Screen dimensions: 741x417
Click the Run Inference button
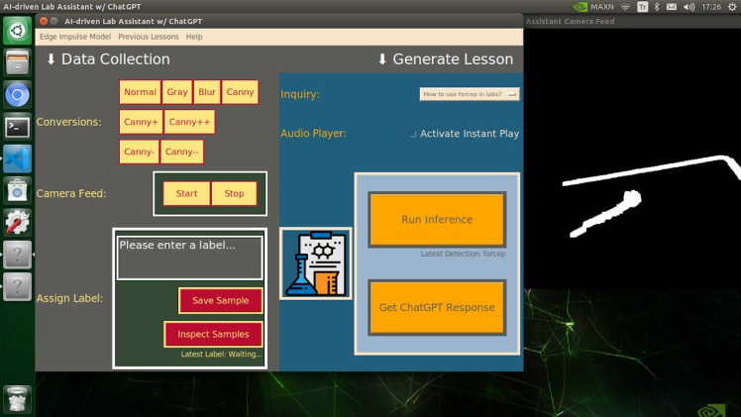[x=437, y=220]
